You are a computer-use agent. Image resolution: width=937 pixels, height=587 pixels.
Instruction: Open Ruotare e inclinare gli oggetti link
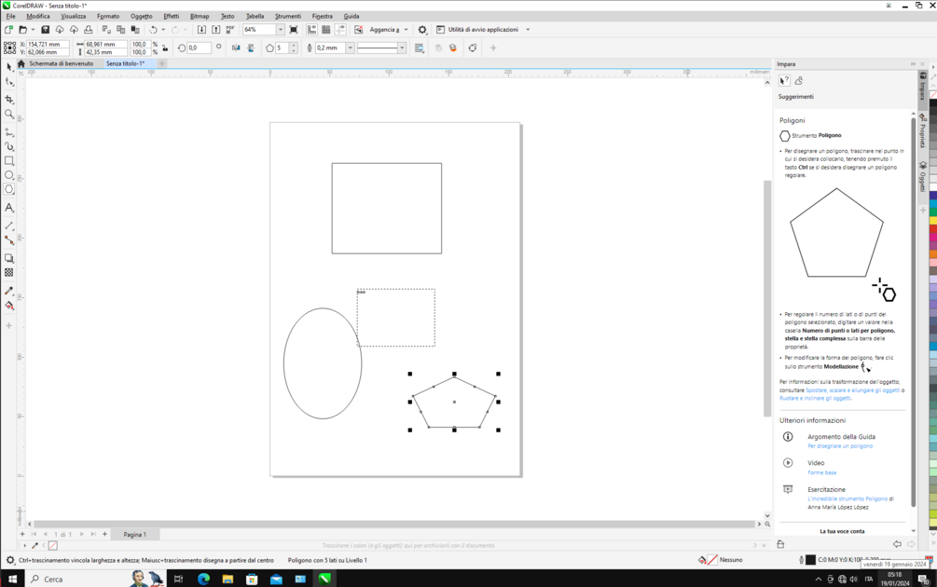[x=815, y=398]
